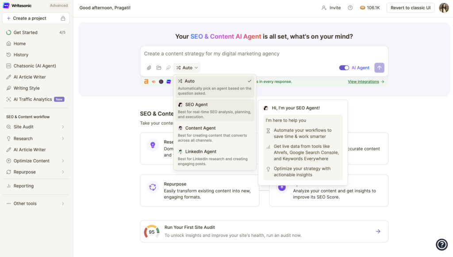
Task: Click the help question mark icon in header
Action: coord(350,8)
